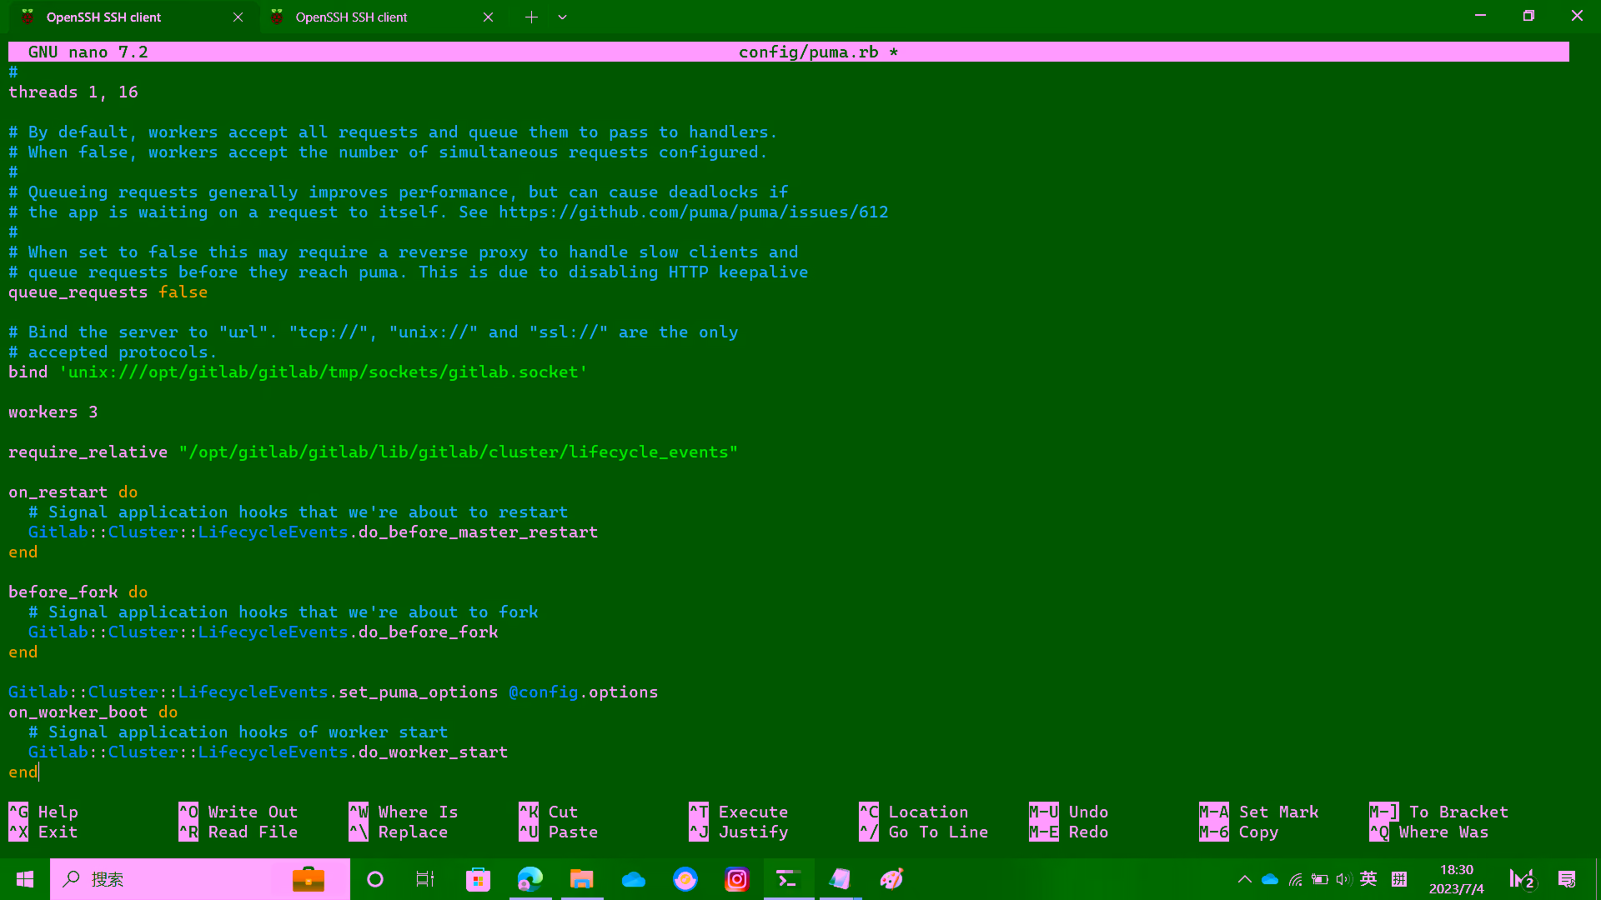Viewport: 1601px width, 900px height.
Task: Open the new tab dropdown chevron
Action: [563, 17]
